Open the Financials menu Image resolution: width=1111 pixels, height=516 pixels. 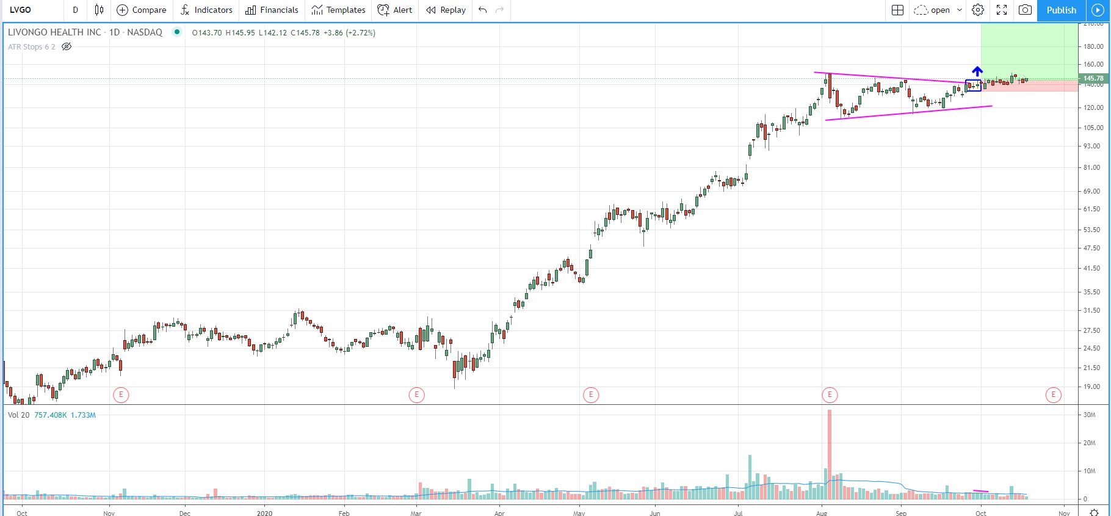coord(272,10)
